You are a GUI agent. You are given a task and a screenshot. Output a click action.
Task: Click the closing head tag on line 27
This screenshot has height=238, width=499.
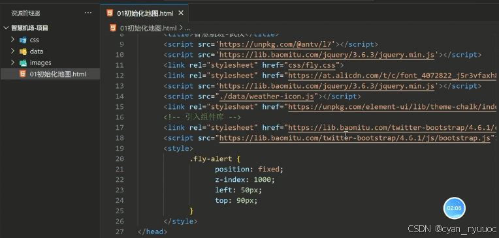pos(152,232)
